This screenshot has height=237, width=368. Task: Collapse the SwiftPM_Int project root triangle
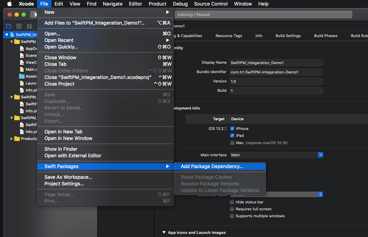tap(7, 35)
